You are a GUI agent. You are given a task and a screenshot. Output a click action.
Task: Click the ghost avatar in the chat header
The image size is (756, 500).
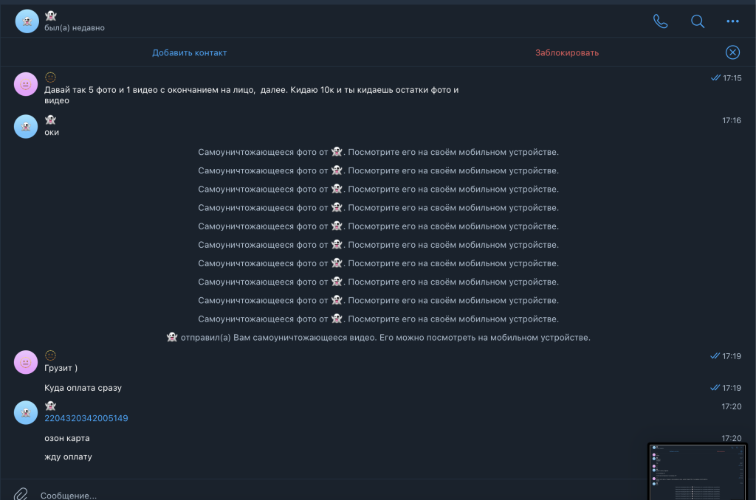tap(27, 21)
